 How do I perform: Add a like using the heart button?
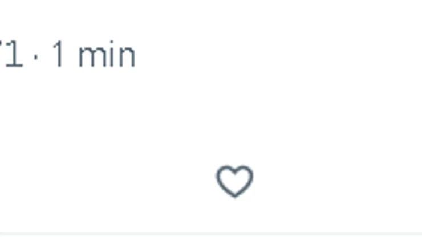234,182
